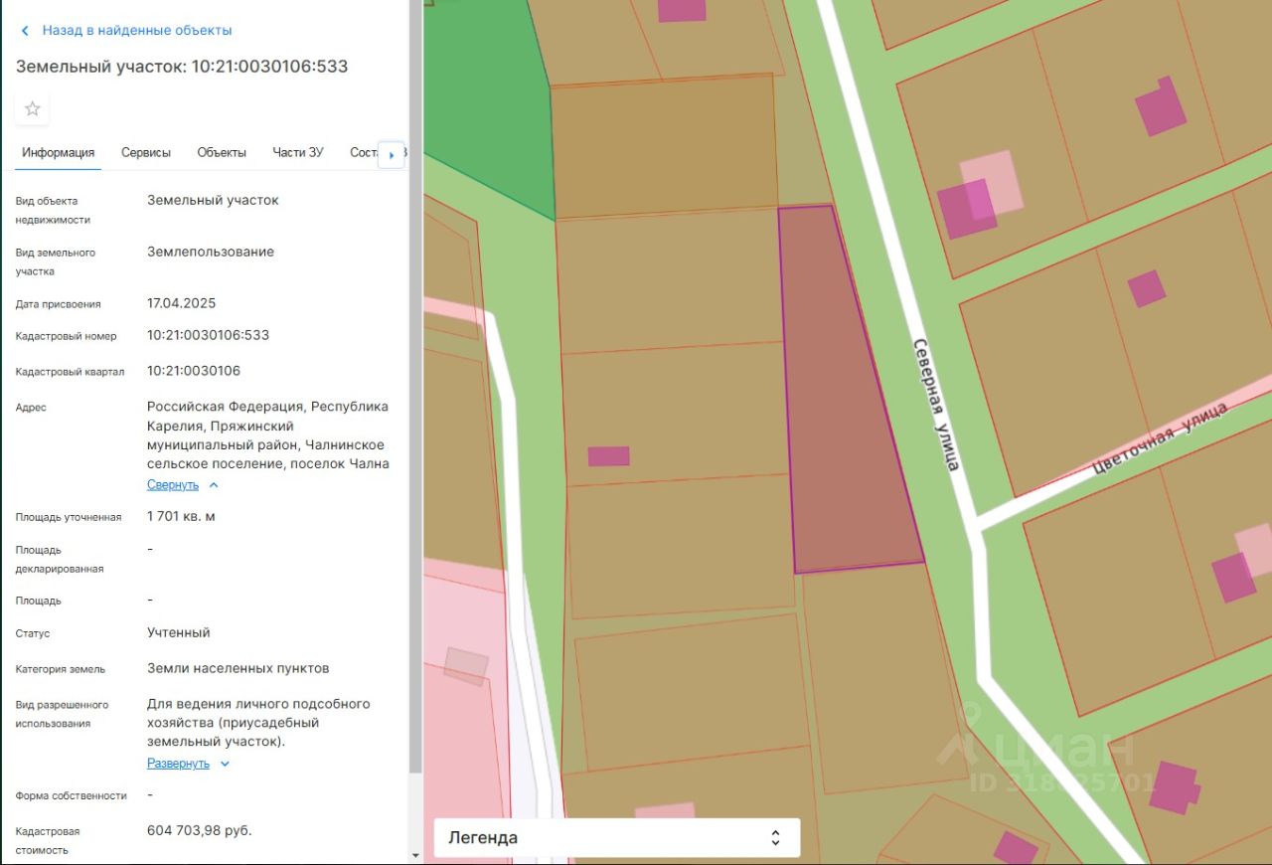1272x865 pixels.
Task: Click the Земли населенных пунктов value
Action: (x=238, y=668)
